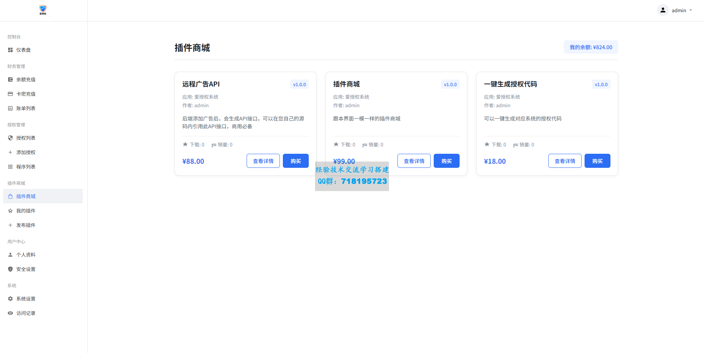The height and width of the screenshot is (353, 704).
Task: Open 个人资料 in the sidebar
Action: [26, 255]
